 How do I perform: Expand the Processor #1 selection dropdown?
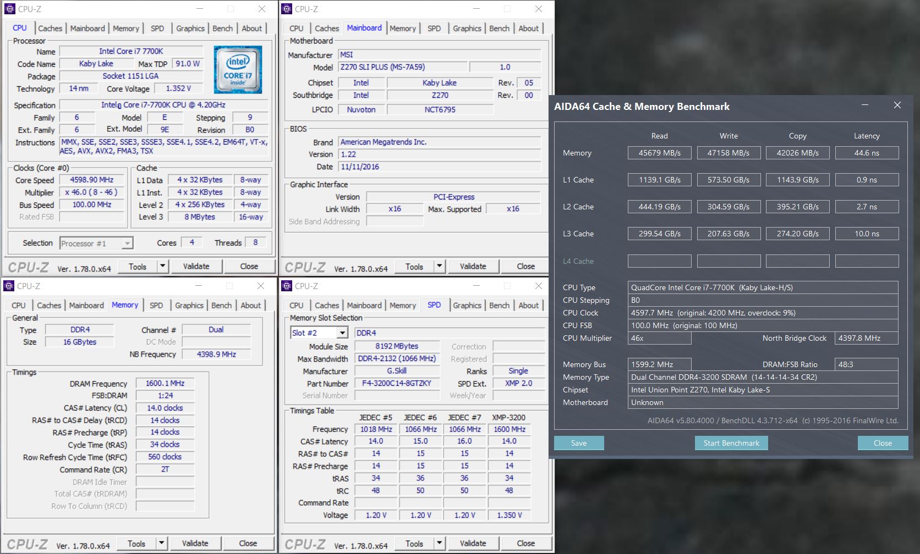click(127, 243)
